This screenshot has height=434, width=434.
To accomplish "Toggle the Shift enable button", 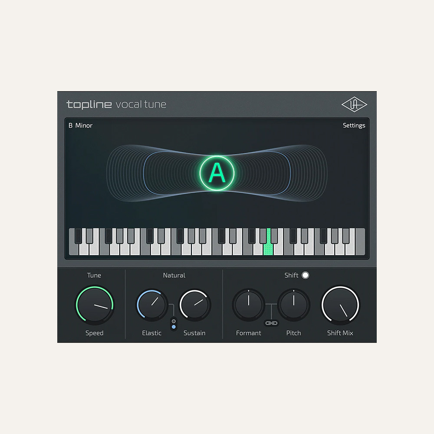I will coord(305,275).
